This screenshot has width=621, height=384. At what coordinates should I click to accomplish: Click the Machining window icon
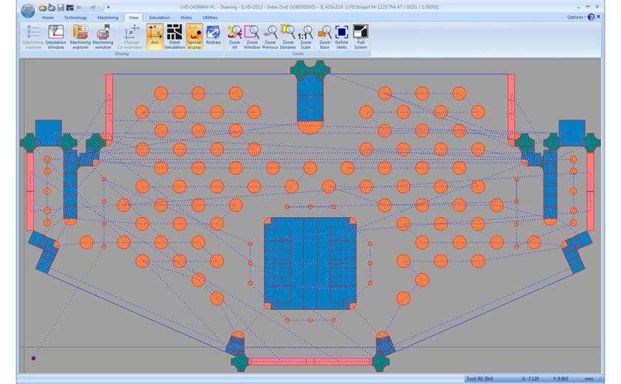pos(103,37)
